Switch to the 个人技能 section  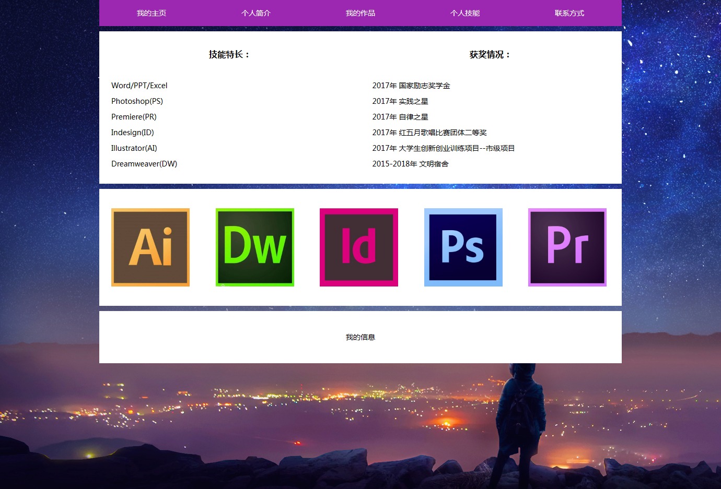(465, 13)
